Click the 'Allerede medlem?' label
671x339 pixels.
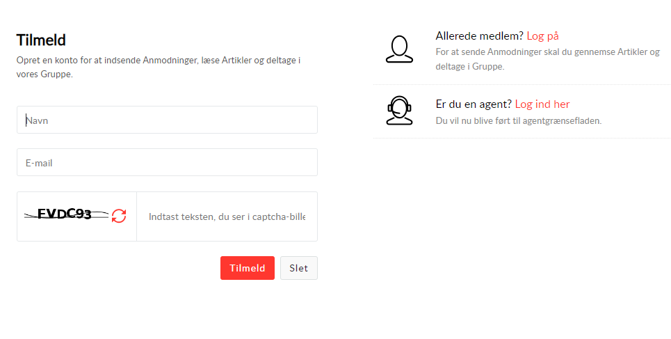479,36
